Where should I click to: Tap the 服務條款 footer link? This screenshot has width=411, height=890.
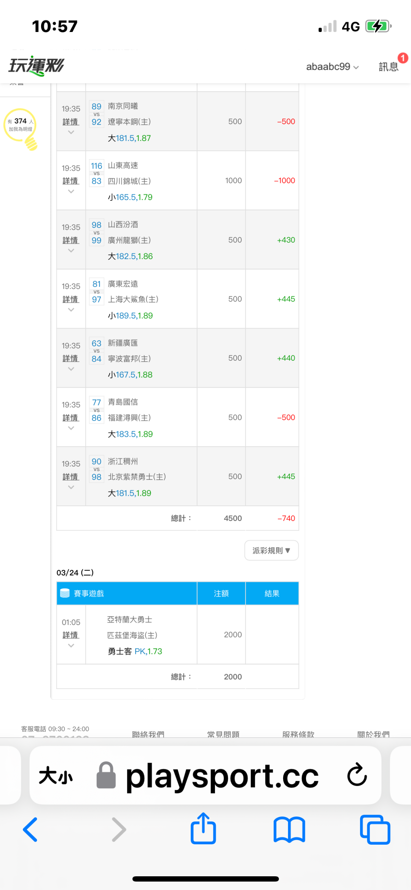point(298,733)
